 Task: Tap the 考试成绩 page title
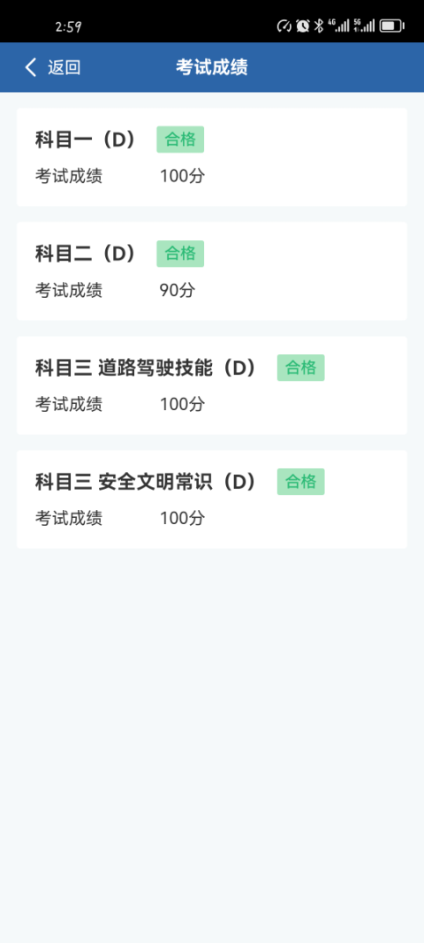pos(212,67)
